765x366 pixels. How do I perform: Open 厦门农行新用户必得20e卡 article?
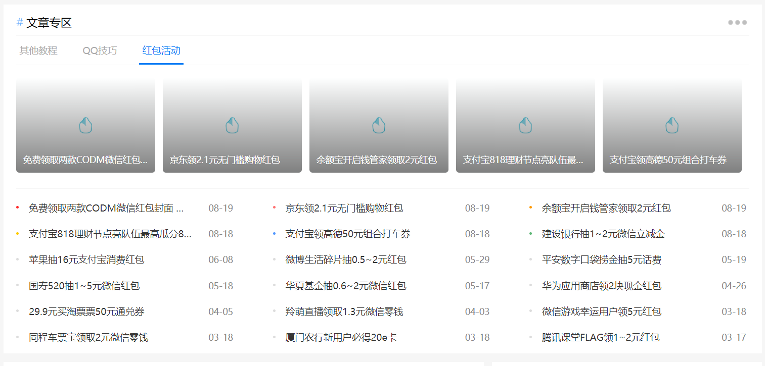(341, 337)
